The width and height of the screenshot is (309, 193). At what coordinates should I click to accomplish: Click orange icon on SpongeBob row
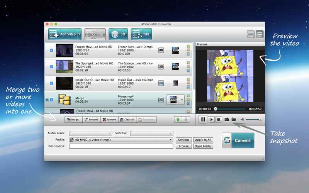click(188, 66)
